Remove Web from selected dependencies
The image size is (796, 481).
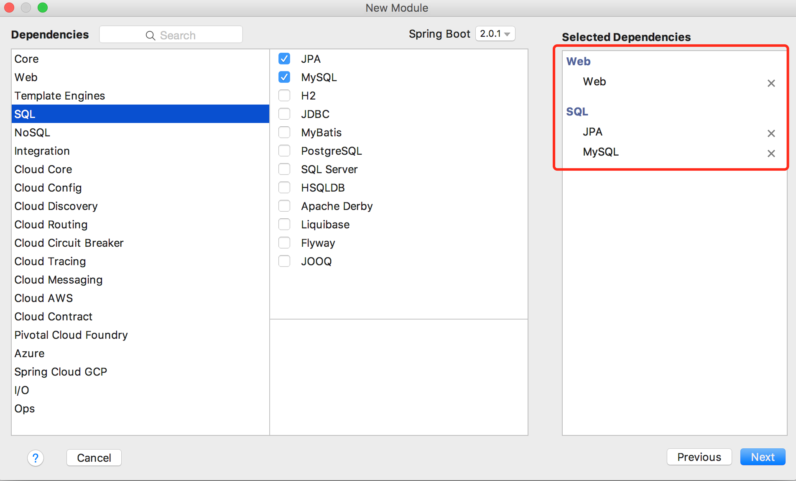click(x=771, y=83)
